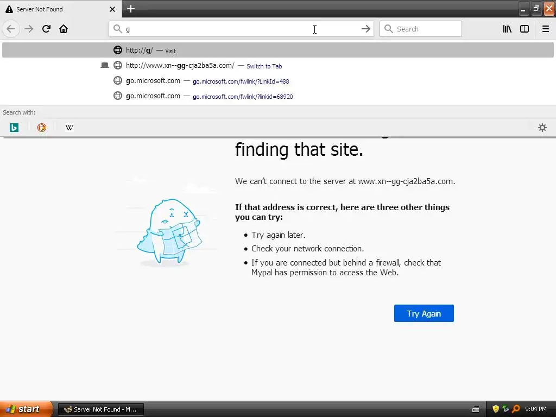
Task: Select the Server Not Found taskbar button
Action: pyautogui.click(x=100, y=409)
